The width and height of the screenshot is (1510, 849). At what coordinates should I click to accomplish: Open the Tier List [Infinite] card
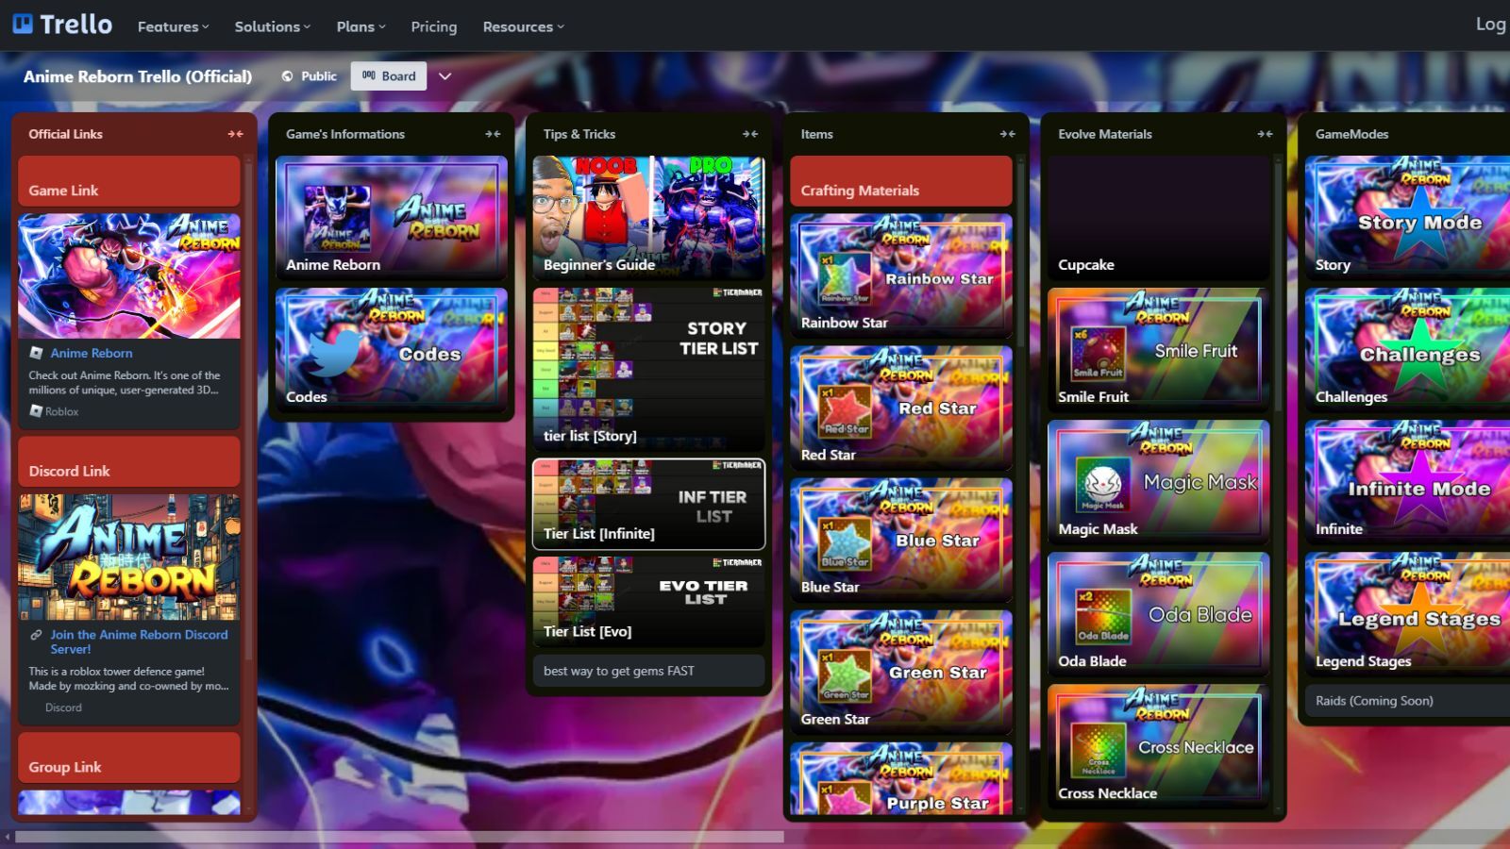[x=648, y=504]
